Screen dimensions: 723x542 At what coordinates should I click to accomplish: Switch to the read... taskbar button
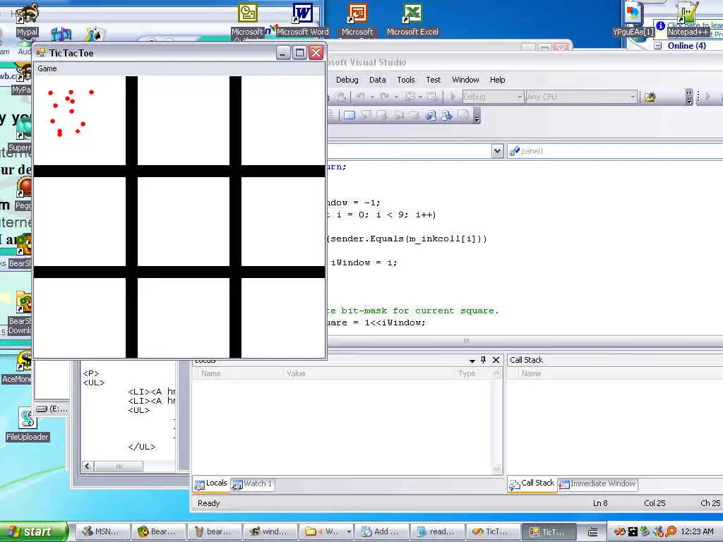click(x=438, y=531)
